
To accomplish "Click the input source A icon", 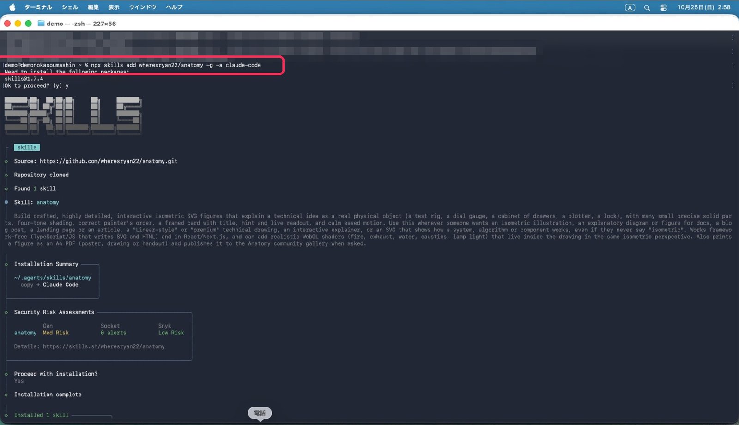I will [x=630, y=7].
